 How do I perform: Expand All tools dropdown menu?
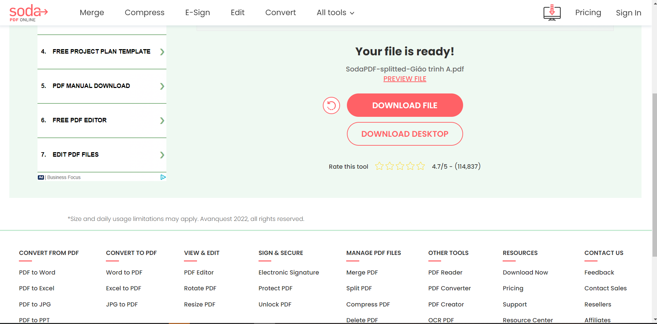click(x=336, y=13)
